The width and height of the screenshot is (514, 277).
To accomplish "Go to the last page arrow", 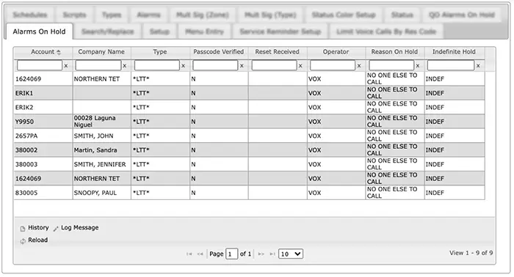I will click(272, 254).
